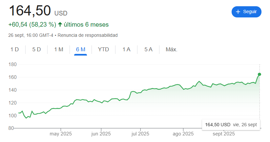
Task: Choose the 1 M range tab
Action: click(x=59, y=50)
